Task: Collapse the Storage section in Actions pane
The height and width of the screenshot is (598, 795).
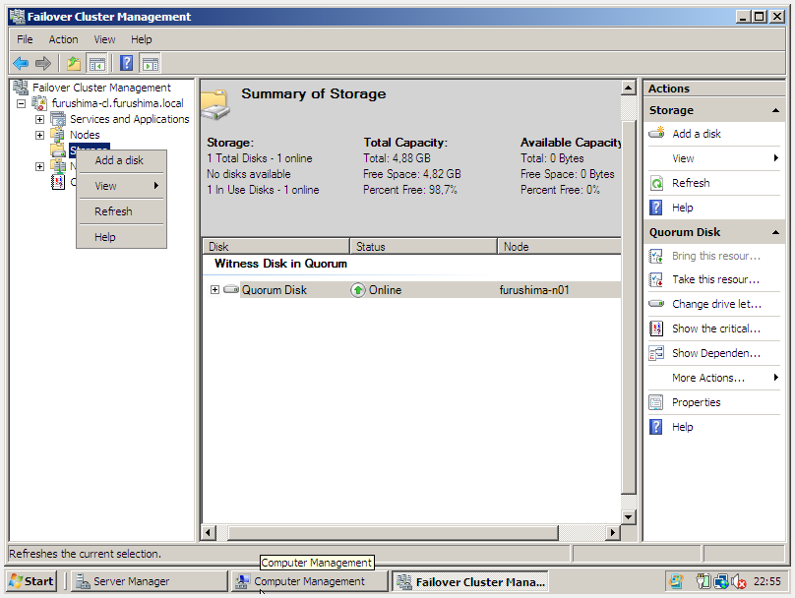Action: click(x=775, y=110)
